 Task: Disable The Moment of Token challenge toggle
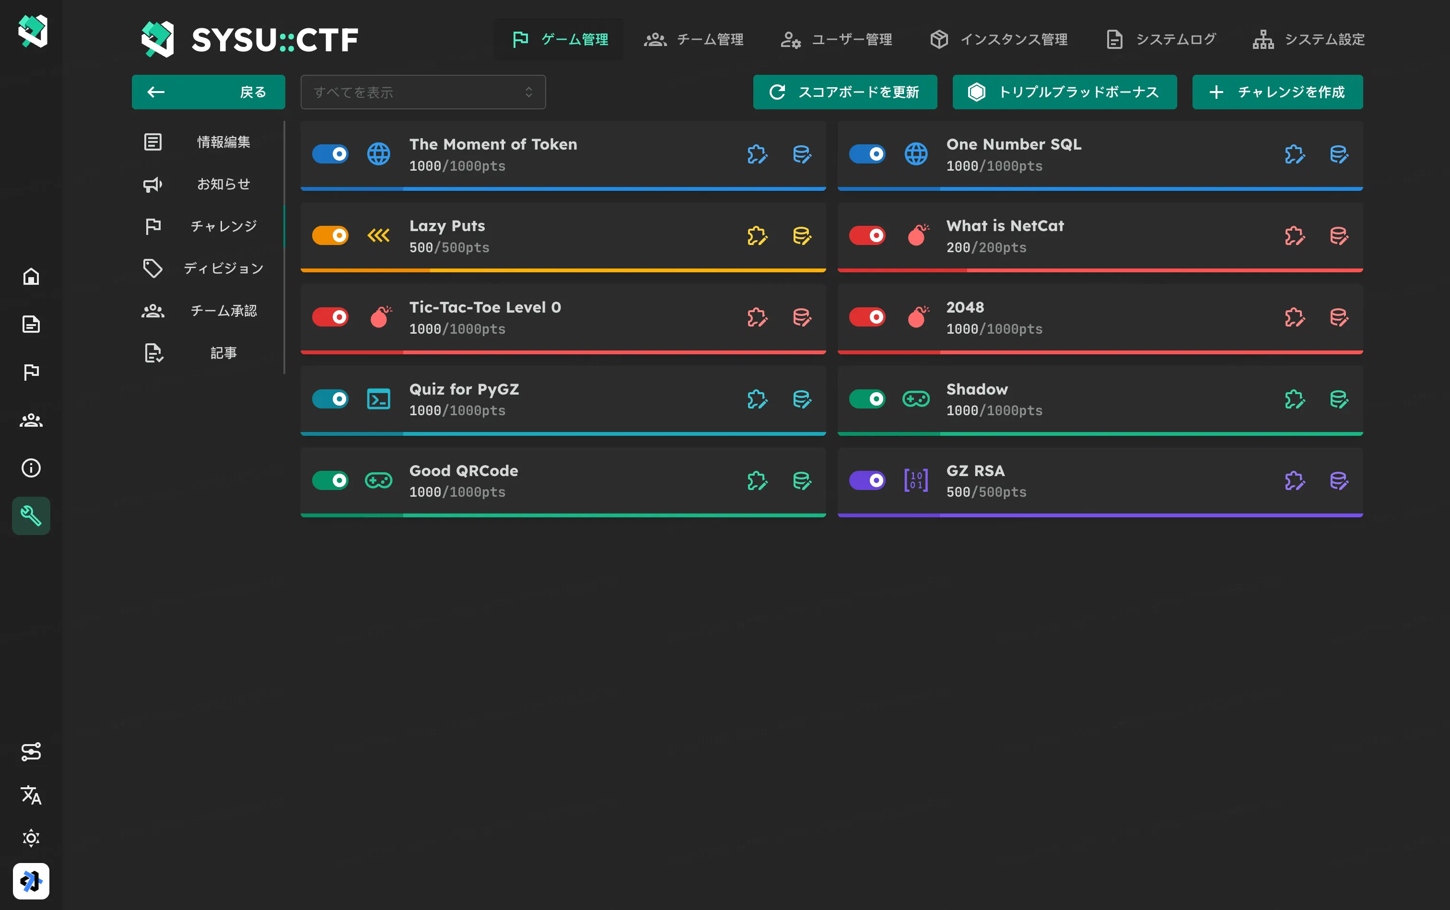(330, 154)
